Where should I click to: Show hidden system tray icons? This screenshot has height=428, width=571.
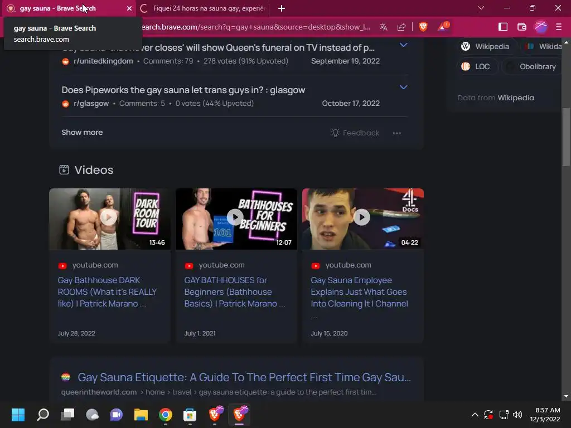click(475, 415)
